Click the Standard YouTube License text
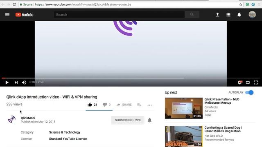This screenshot has height=147, width=262. tap(68, 139)
